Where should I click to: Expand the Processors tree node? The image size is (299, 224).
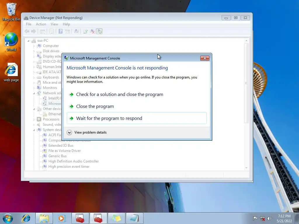tap(34, 119)
